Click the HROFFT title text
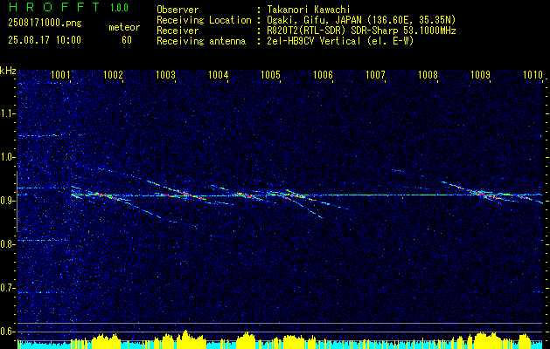550x349 pixels. coord(54,7)
